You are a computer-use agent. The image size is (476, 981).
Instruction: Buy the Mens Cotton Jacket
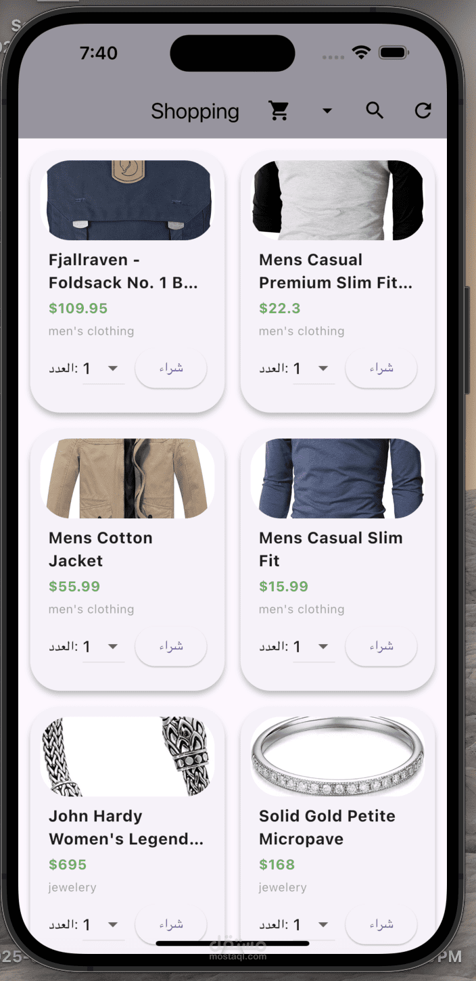coord(171,647)
